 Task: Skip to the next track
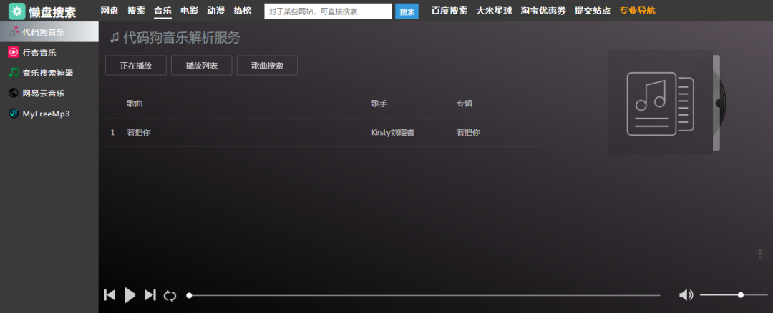[x=150, y=295]
